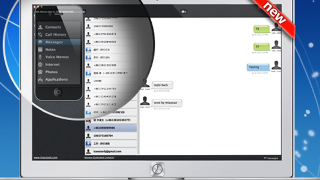Click the Remove Duplicated Contacts link
Image resolution: width=320 pixels, height=180 pixels.
tap(99, 157)
